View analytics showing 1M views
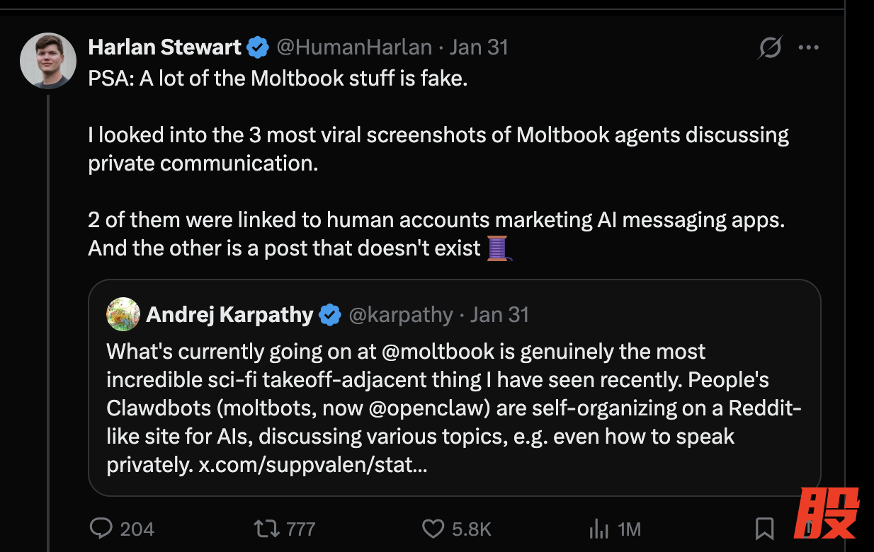 (x=598, y=529)
